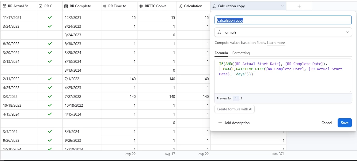Uncheck RR C checkbox for 2/11/2022 row

(x=50, y=79)
